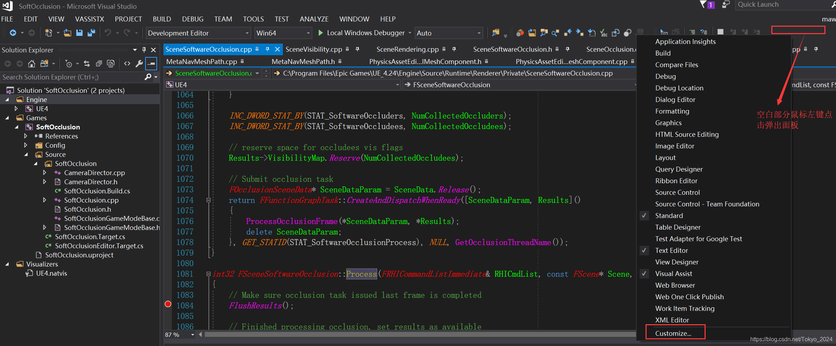Image resolution: width=836 pixels, height=346 pixels.
Task: Click Visual Assist Navigate Forward icon
Action: point(580,33)
